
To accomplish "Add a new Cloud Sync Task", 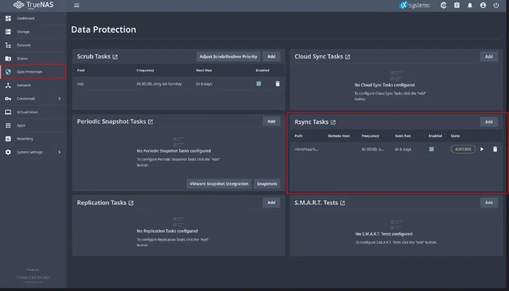I will [489, 57].
